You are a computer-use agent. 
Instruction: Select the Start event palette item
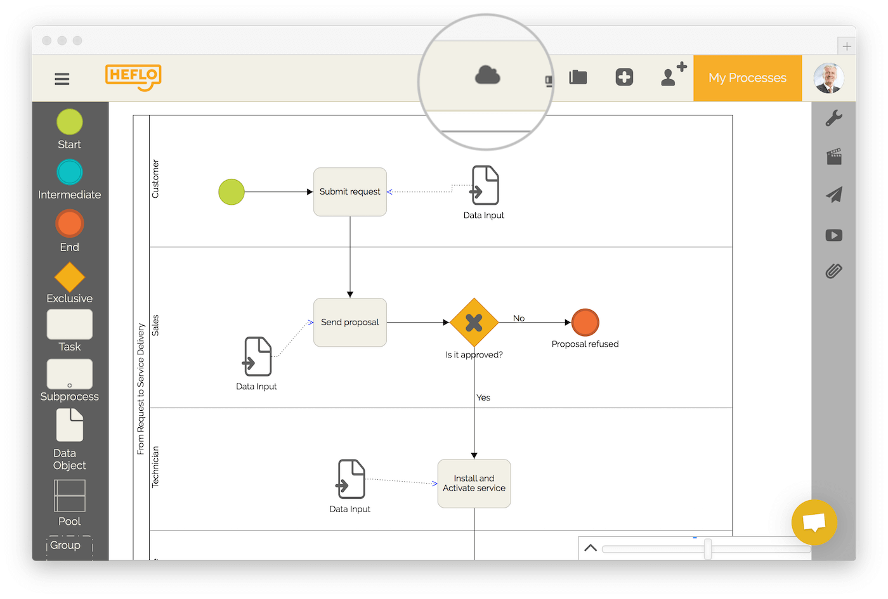coord(70,122)
